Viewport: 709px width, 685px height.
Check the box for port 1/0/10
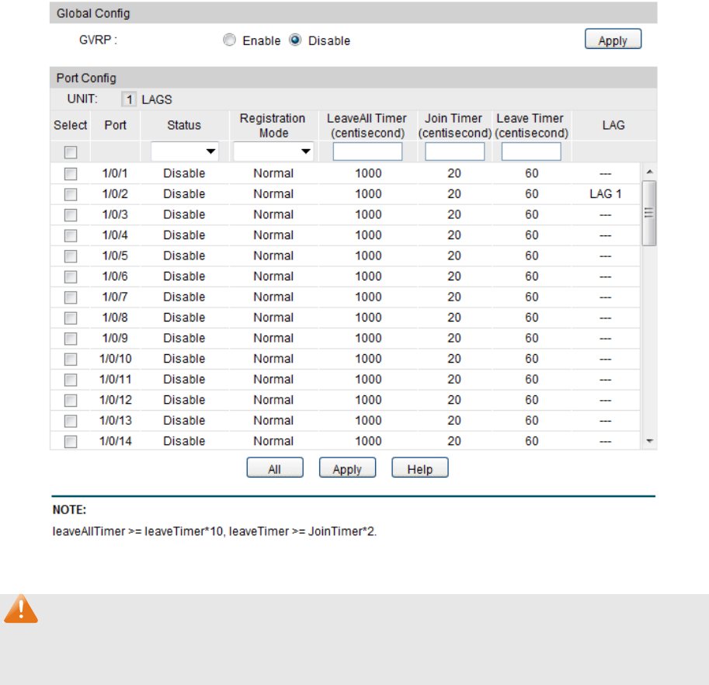tap(71, 359)
